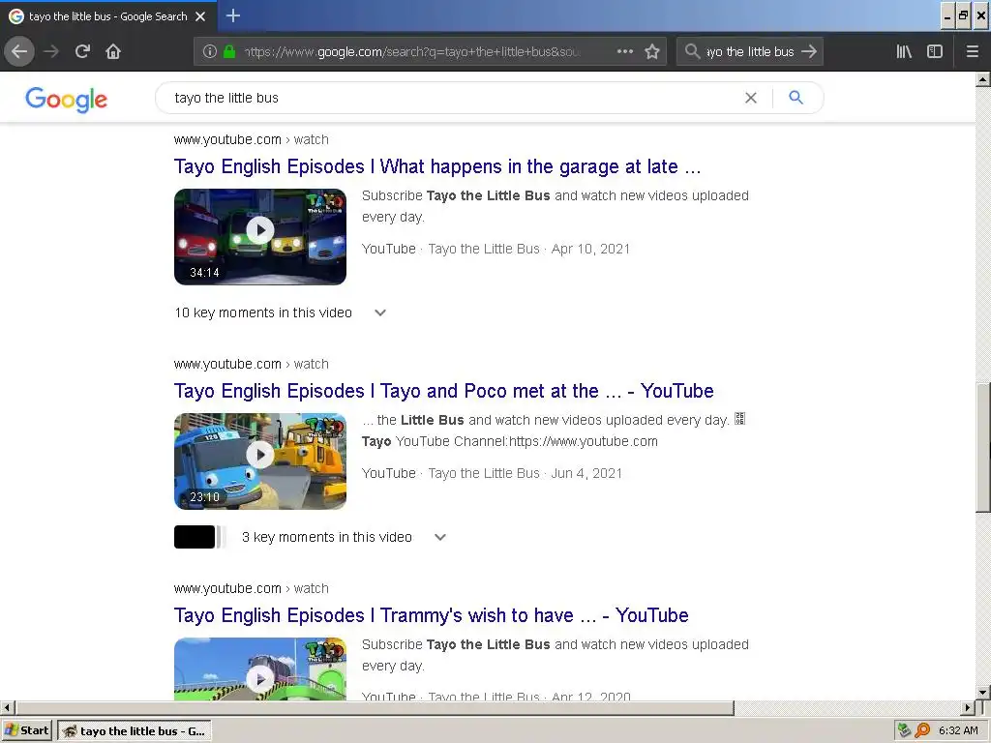Reload the current page
Viewport: 991px width, 743px height.
82,51
